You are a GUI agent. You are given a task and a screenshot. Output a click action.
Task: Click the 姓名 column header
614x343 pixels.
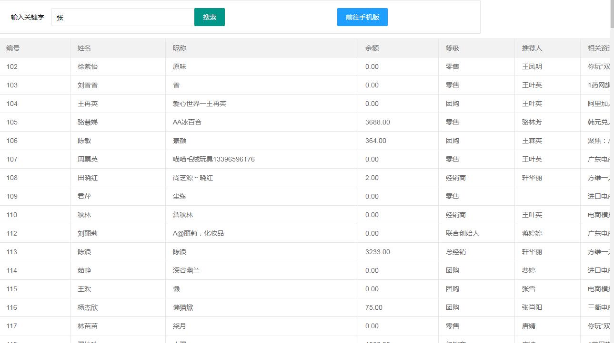[x=84, y=48]
